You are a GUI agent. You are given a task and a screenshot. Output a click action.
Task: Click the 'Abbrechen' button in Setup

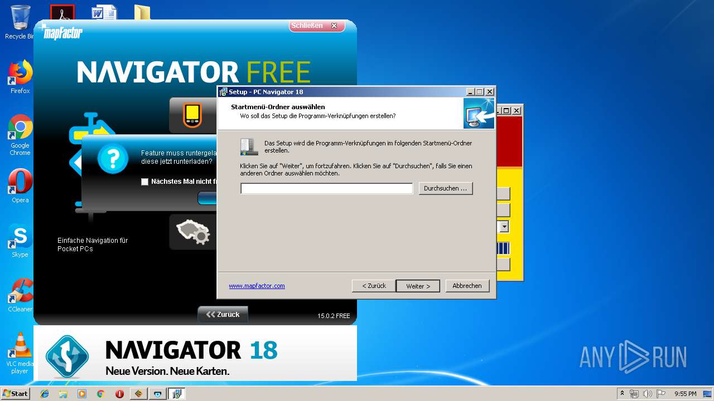(467, 286)
